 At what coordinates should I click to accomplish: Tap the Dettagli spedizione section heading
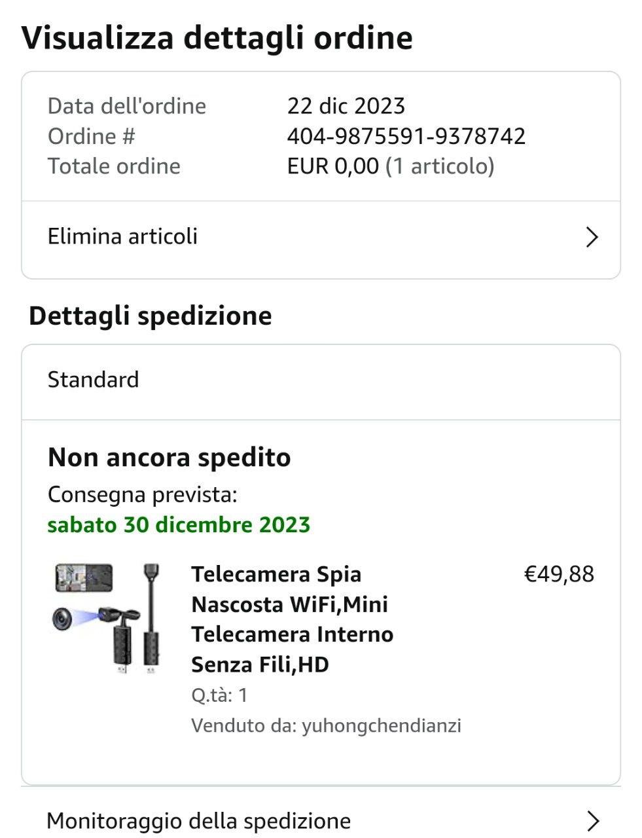pyautogui.click(x=150, y=316)
